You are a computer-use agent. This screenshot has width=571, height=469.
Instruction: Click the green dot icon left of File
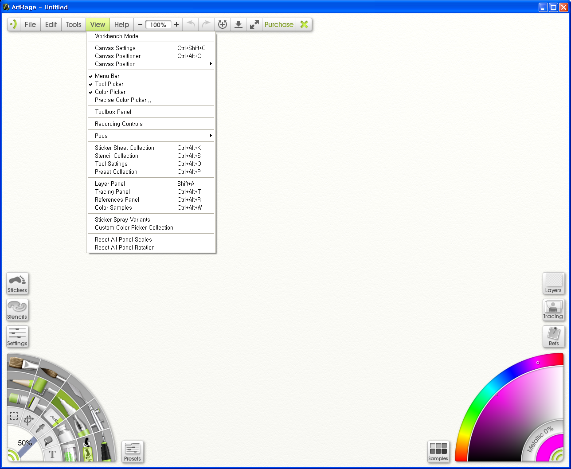tap(14, 24)
